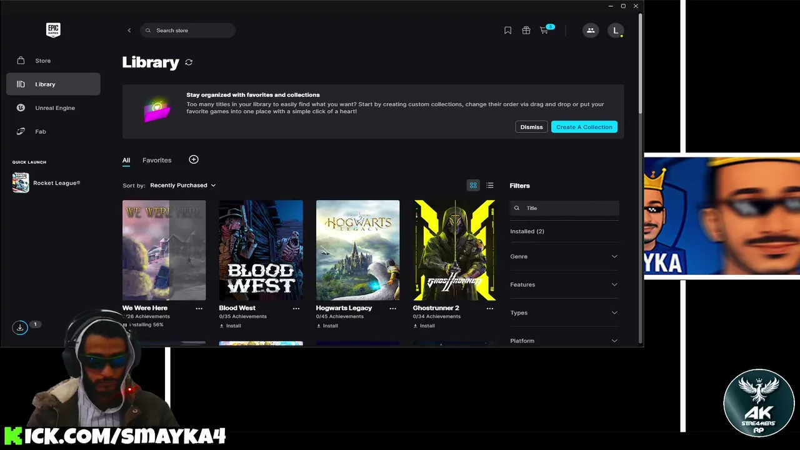The height and width of the screenshot is (450, 800).
Task: Open the account profile avatar L
Action: [616, 30]
